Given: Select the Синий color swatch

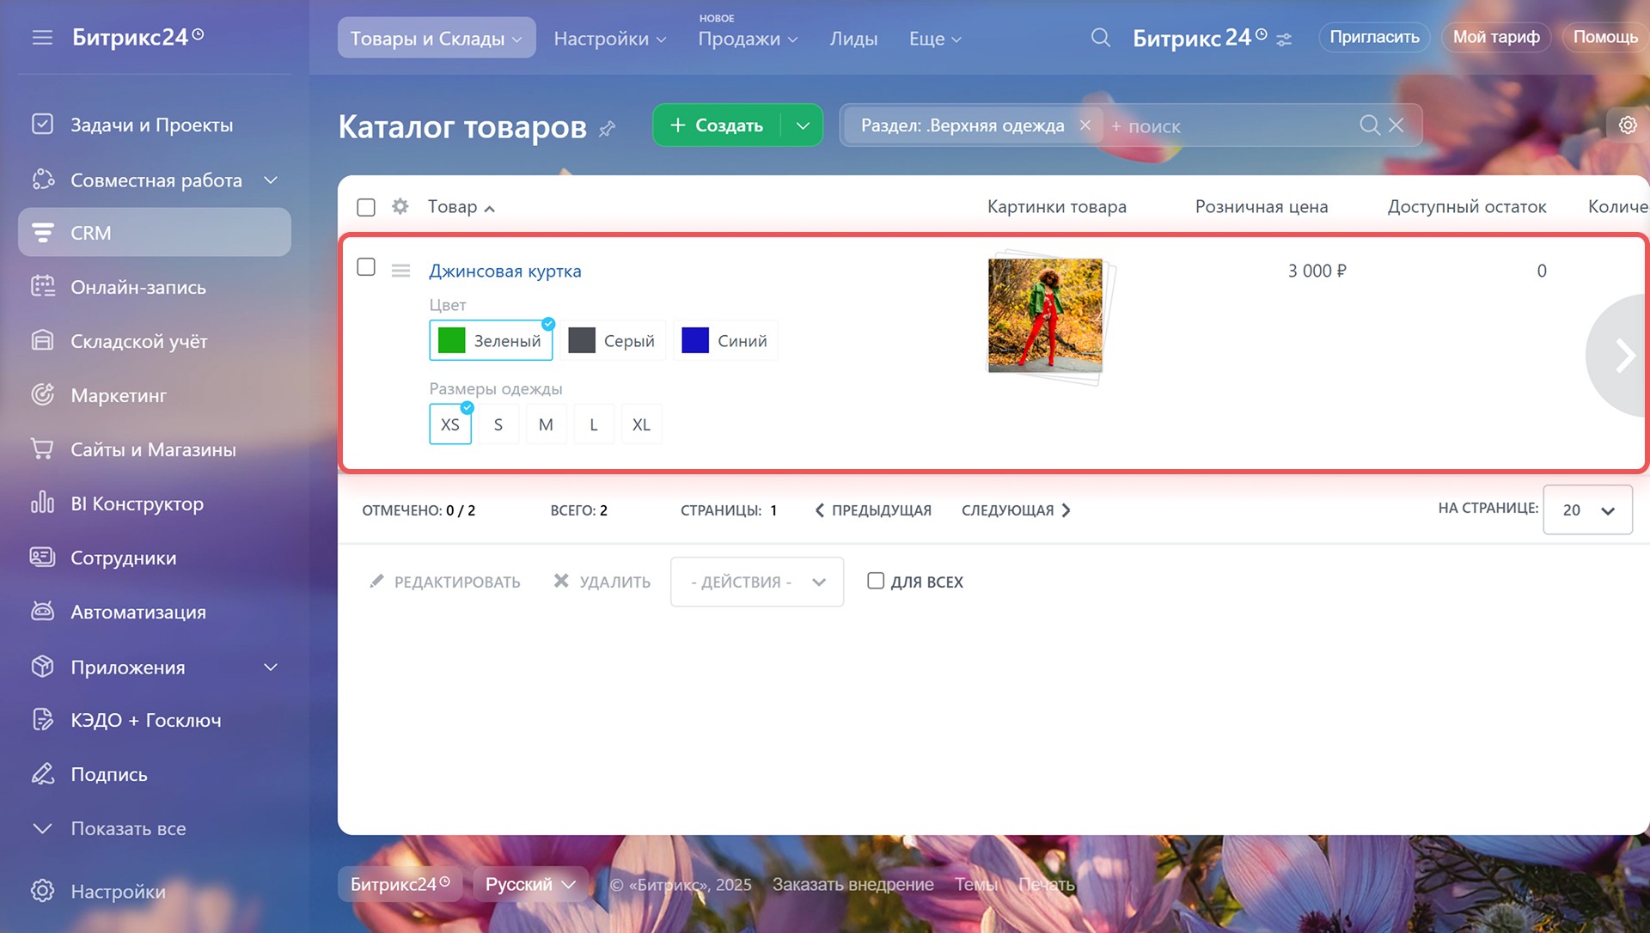Looking at the screenshot, I should point(725,341).
